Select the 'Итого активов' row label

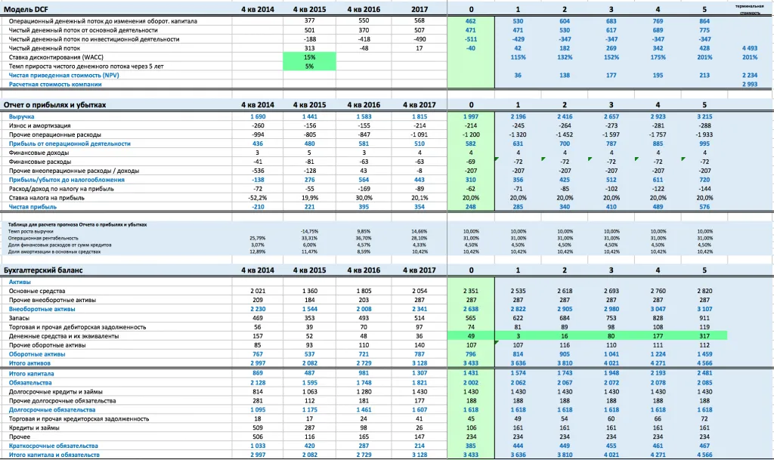pos(31,363)
